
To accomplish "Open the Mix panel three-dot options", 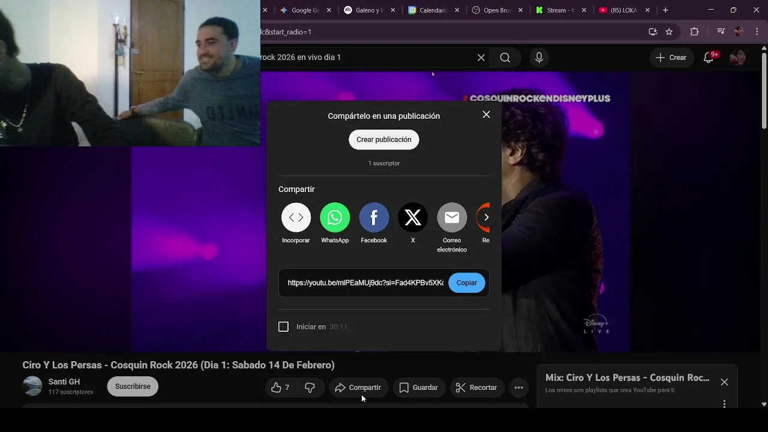I will point(724,404).
